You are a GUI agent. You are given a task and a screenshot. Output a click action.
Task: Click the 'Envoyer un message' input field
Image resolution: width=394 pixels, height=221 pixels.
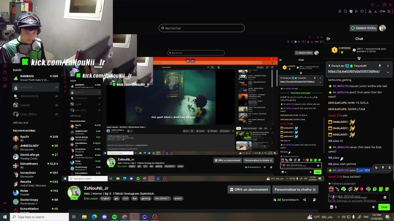click(359, 197)
